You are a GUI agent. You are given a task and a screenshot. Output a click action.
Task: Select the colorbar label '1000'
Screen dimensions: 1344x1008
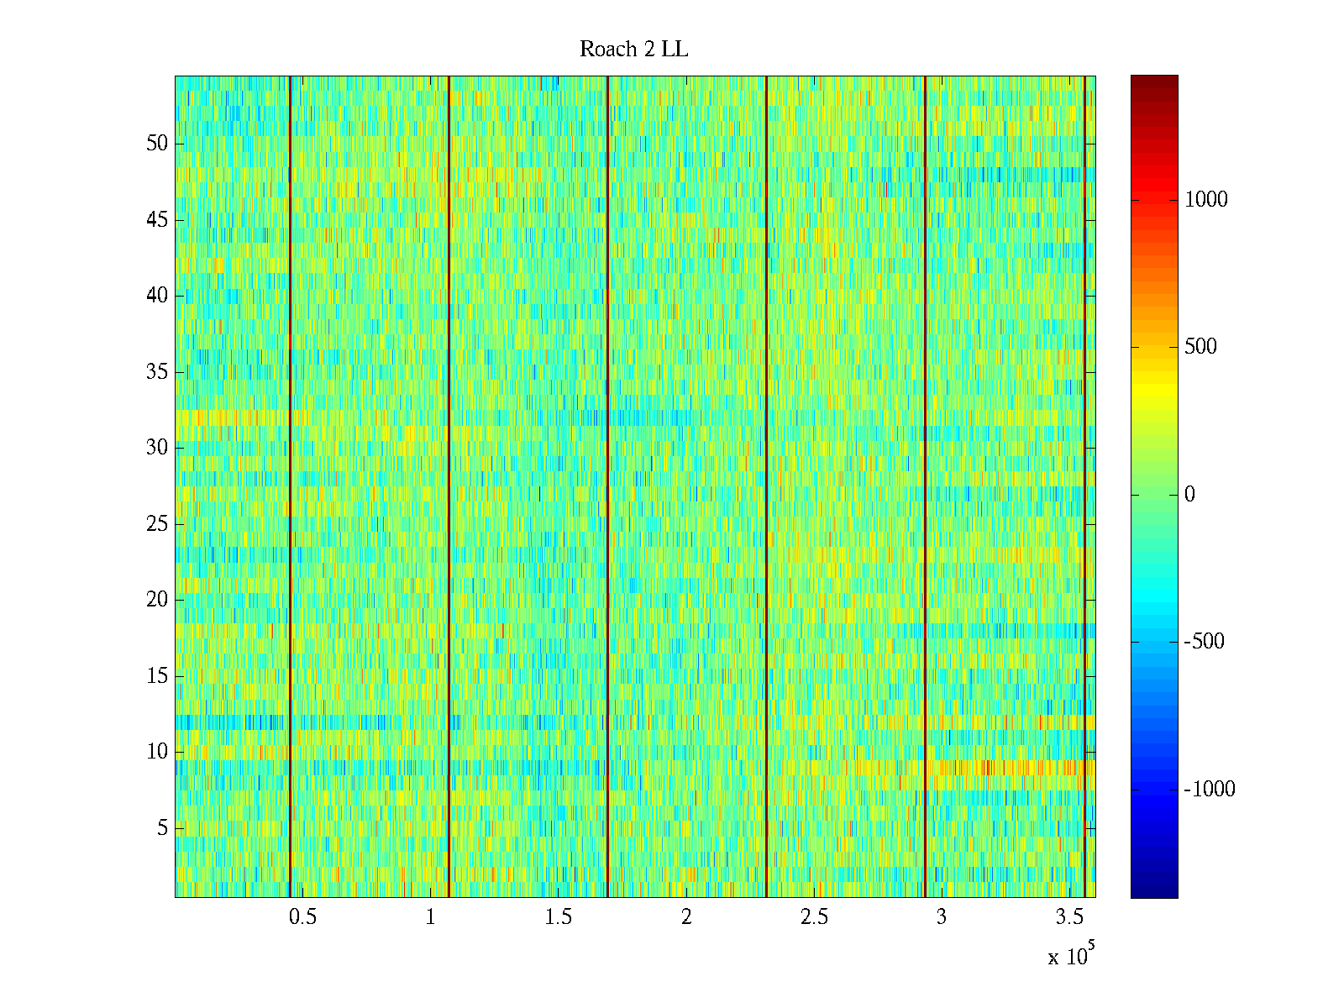coord(1205,200)
